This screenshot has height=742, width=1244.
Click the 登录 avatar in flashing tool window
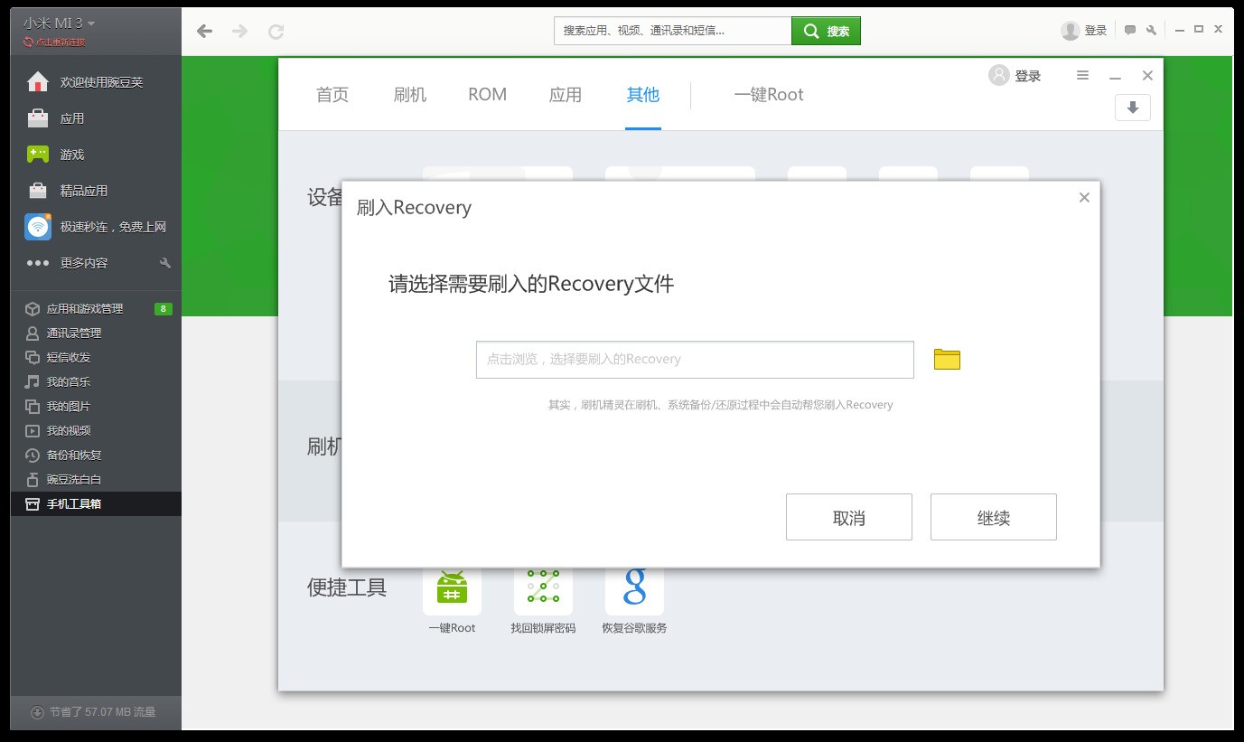tap(999, 75)
